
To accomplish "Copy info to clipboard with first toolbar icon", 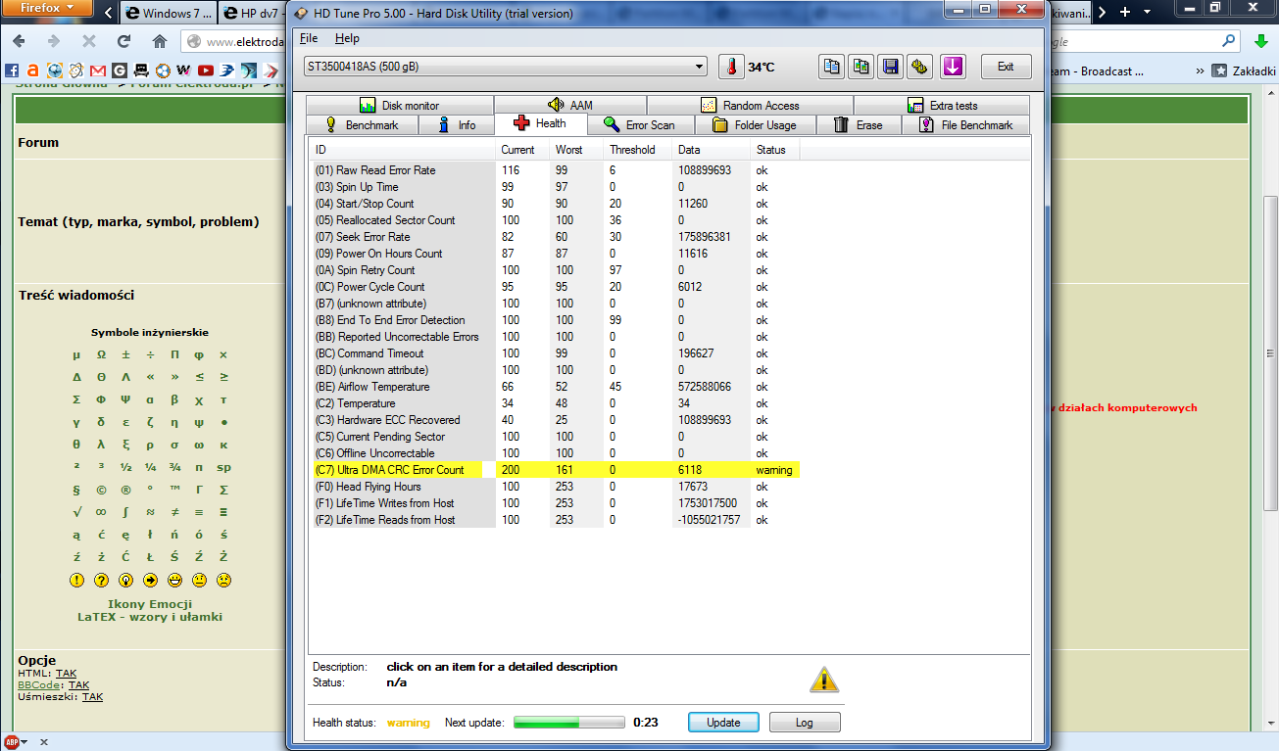I will coord(831,67).
